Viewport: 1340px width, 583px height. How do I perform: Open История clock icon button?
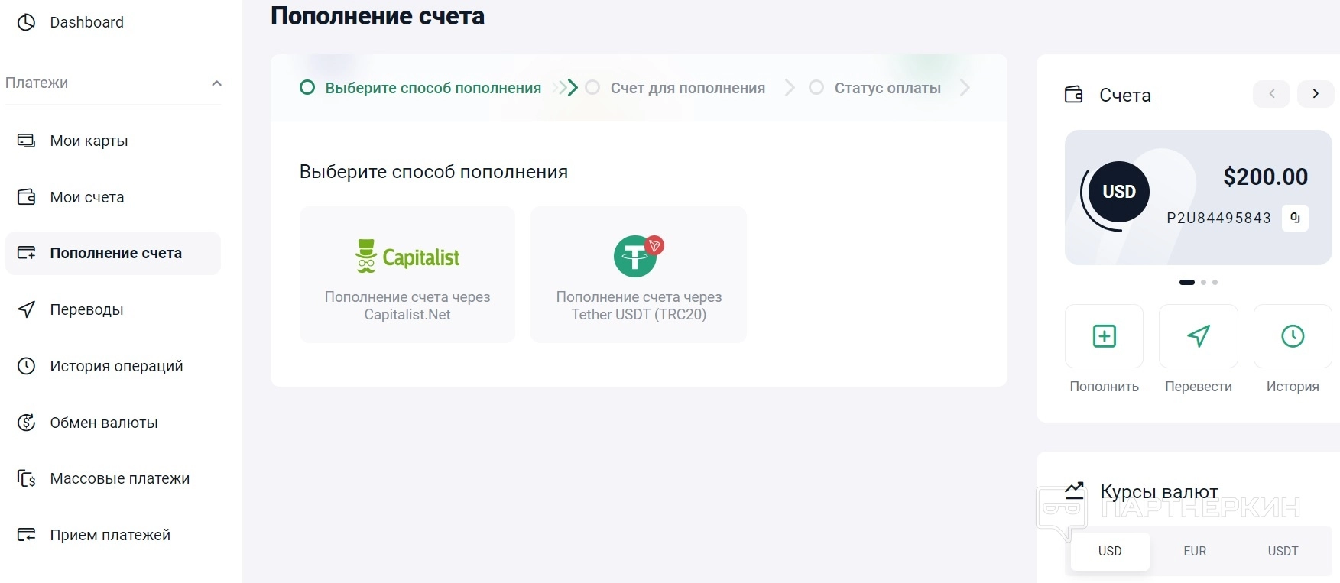coord(1292,336)
